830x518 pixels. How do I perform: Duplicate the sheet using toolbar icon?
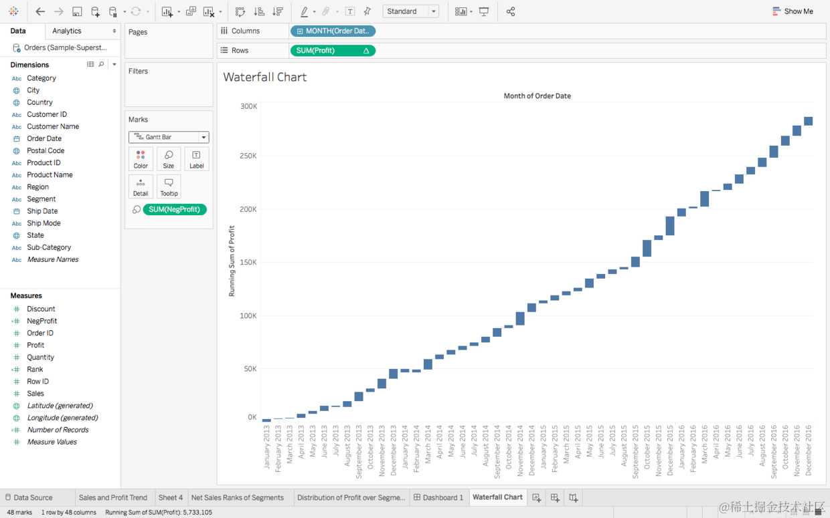191,11
